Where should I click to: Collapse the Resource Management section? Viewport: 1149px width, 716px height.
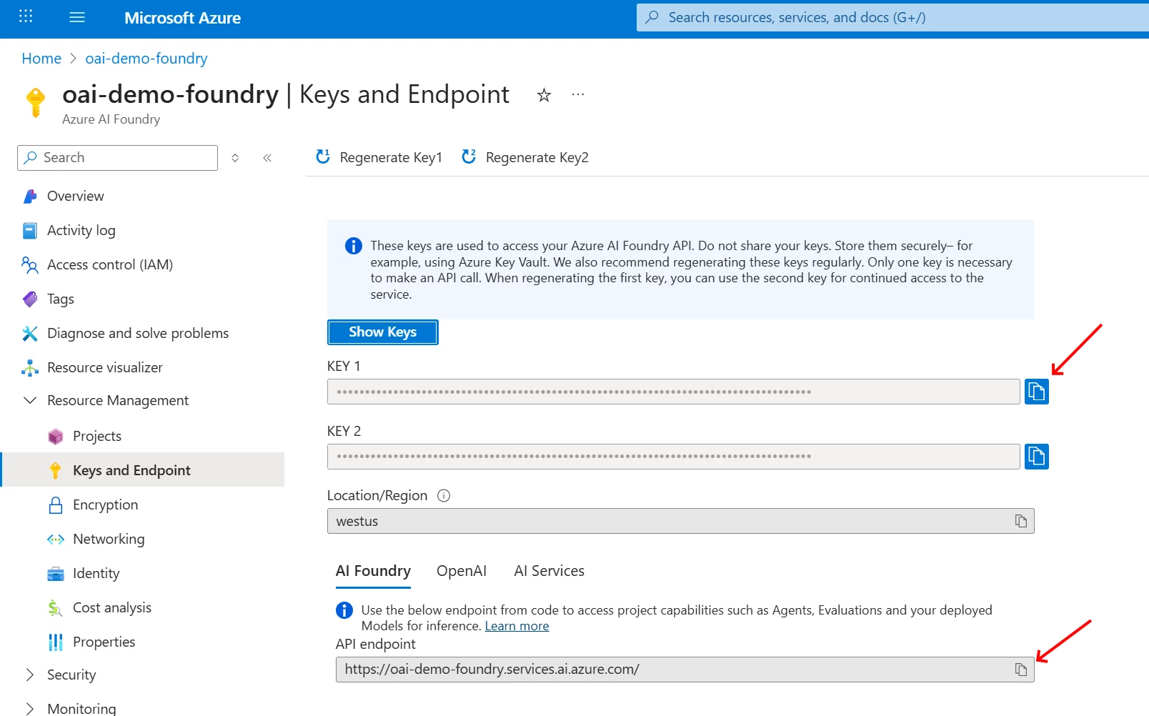pos(30,400)
